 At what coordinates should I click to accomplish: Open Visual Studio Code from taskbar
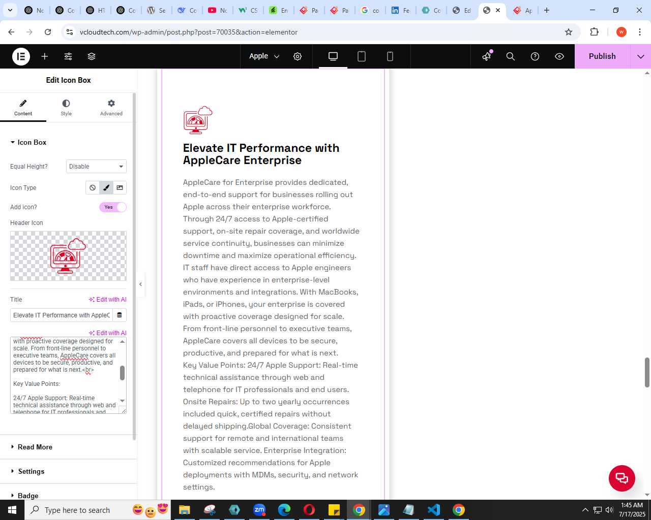pyautogui.click(x=434, y=510)
